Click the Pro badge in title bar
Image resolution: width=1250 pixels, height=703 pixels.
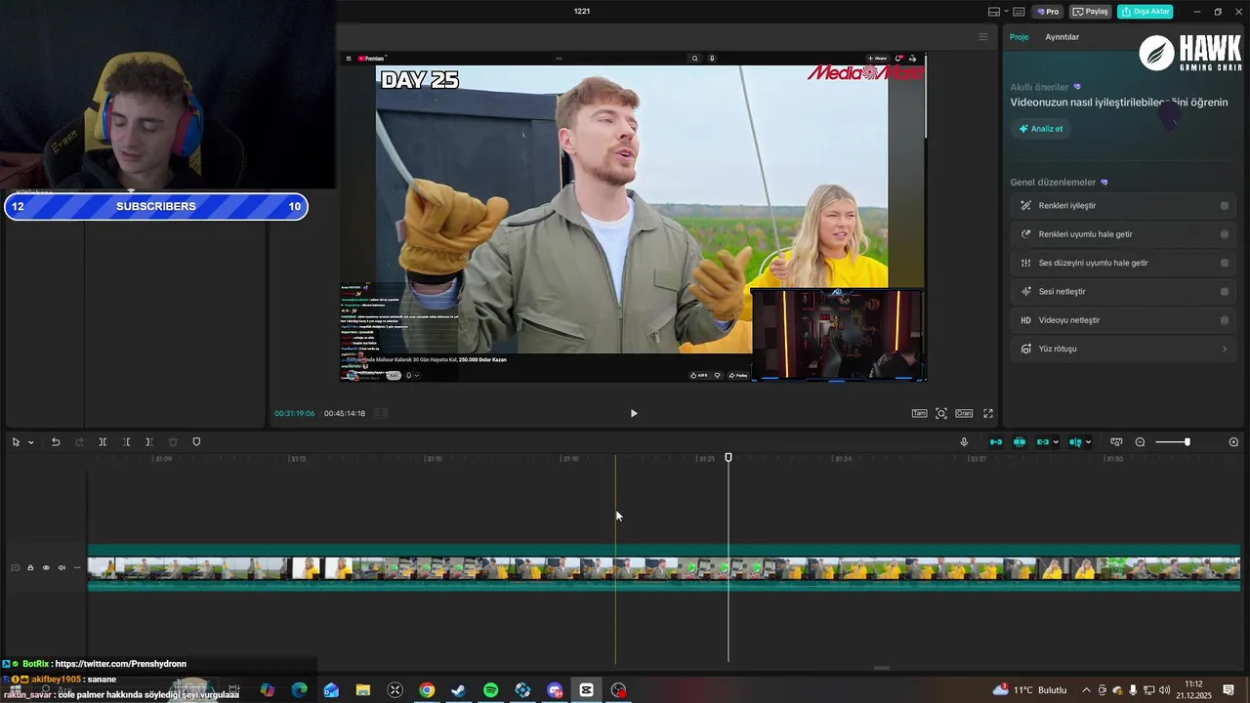(1048, 12)
